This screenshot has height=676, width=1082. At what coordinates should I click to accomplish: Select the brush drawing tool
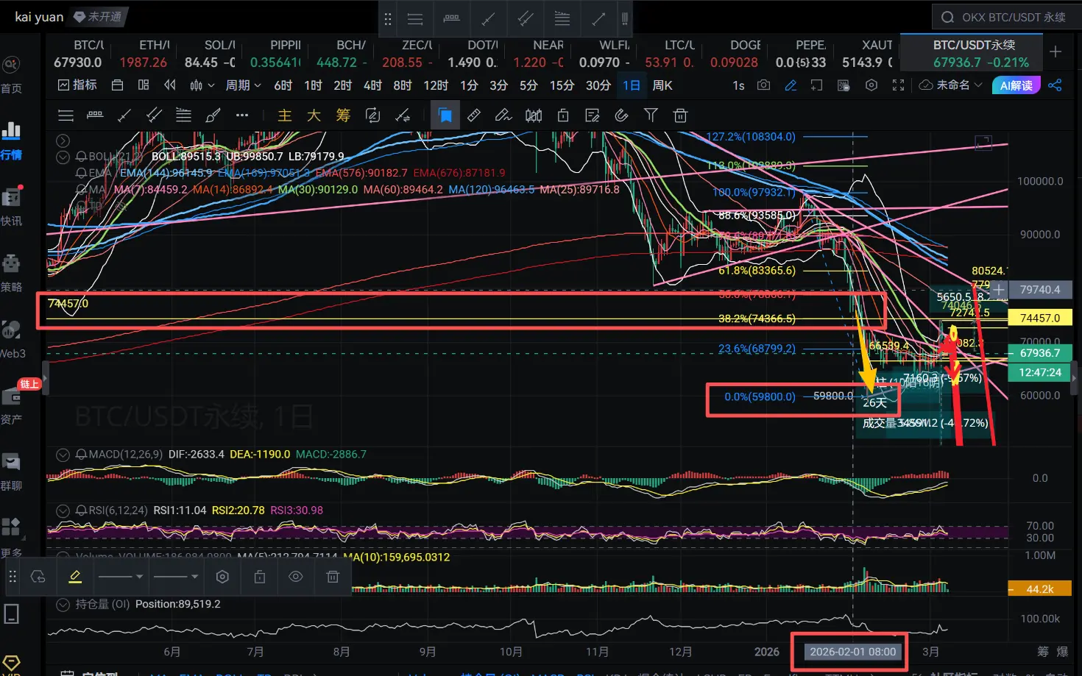(213, 115)
